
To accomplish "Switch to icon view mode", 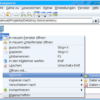I will 37,14.
